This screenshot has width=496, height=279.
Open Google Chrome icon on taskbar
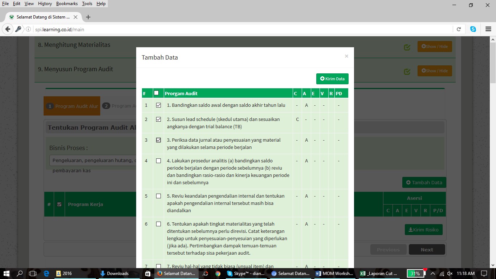pos(218,273)
